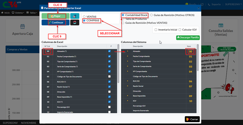The width and height of the screenshot is (243, 125).
Task: Click the refresh arrows icon button
Action: tap(75, 22)
